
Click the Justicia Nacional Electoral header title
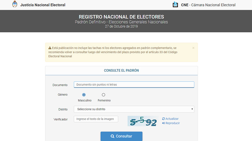click(43, 5)
